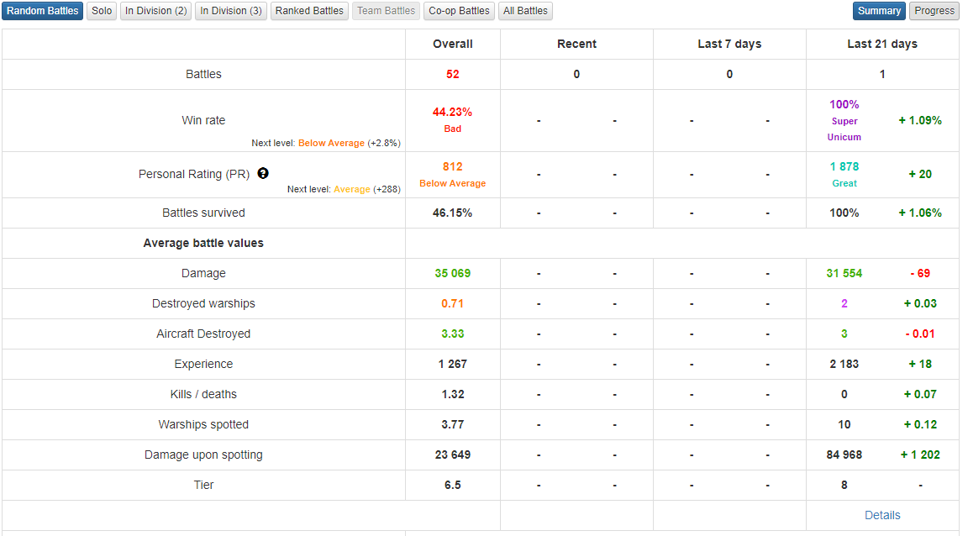Click the Last 7 days column header

coord(729,44)
